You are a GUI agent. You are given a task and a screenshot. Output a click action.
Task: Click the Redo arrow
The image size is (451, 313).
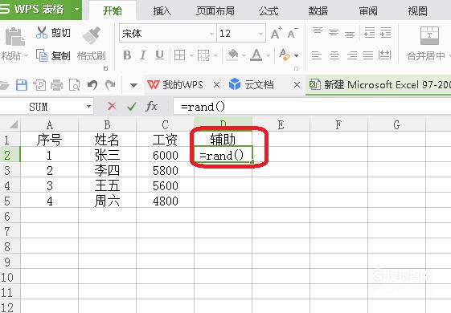(x=110, y=85)
